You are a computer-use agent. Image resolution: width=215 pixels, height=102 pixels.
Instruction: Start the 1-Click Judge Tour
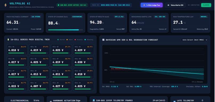click(x=152, y=5)
